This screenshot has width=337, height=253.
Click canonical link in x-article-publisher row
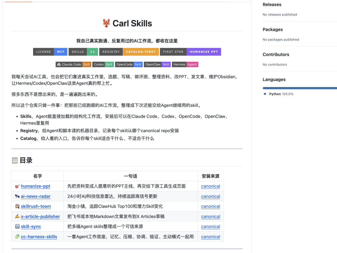tap(211, 216)
